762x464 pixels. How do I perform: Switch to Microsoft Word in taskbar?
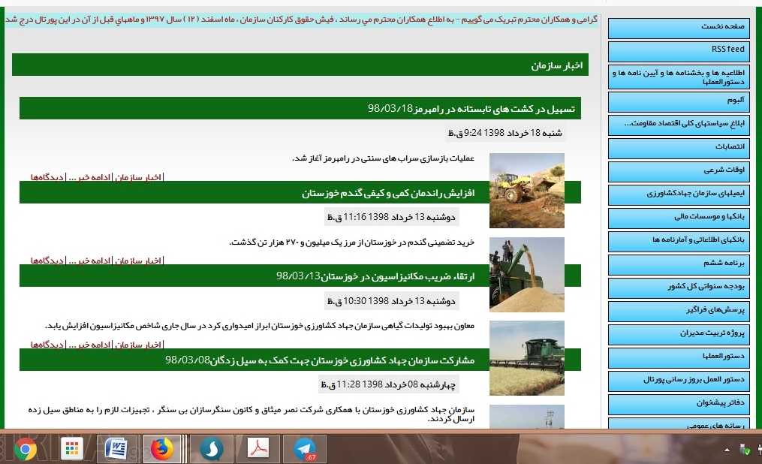(116, 449)
